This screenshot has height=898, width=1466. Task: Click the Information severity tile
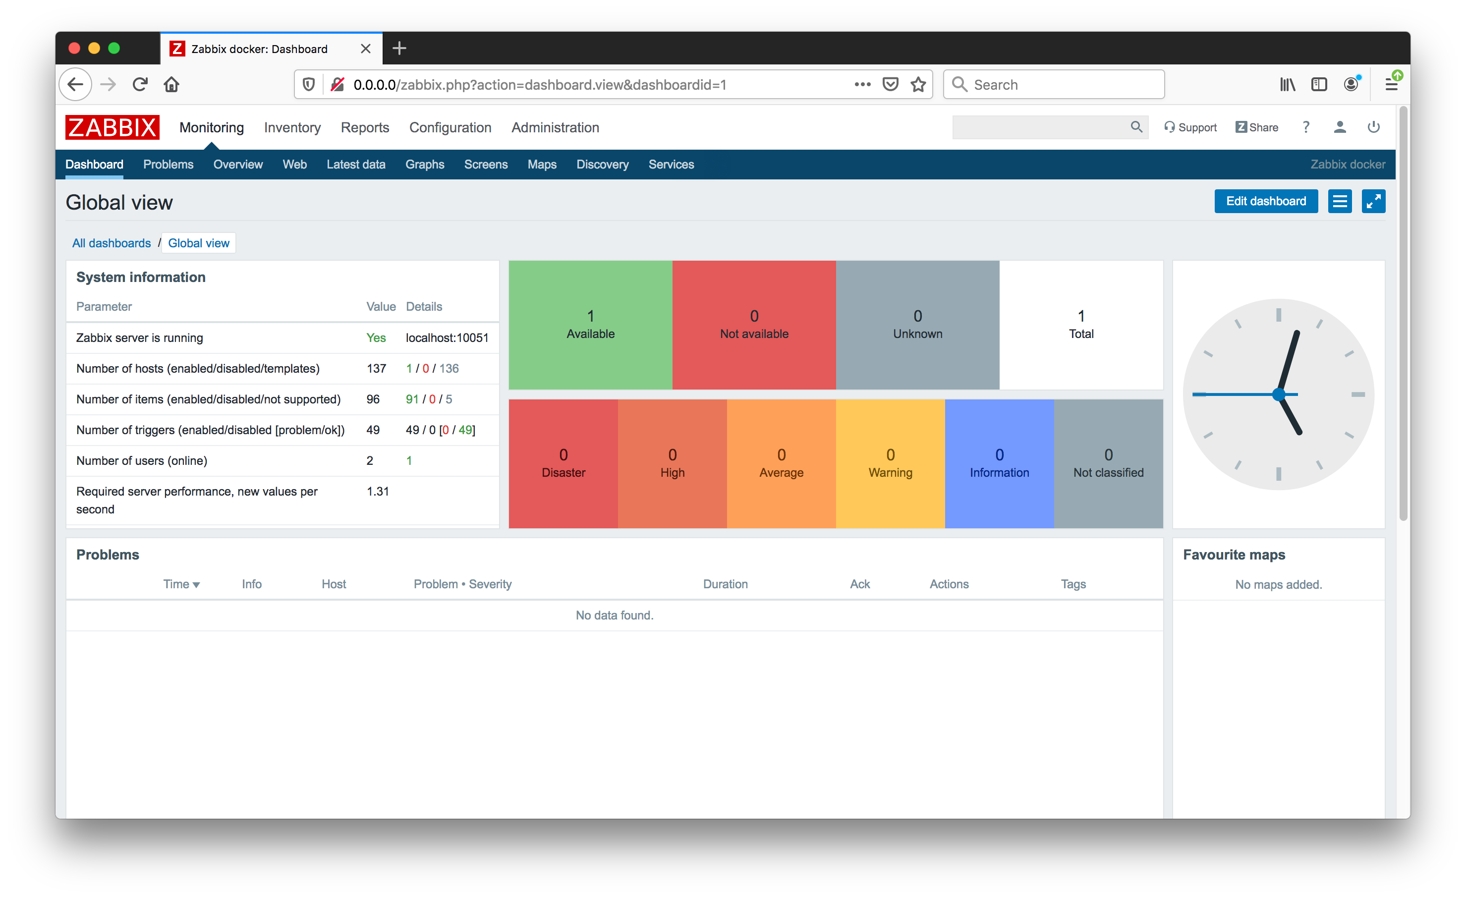click(1000, 463)
